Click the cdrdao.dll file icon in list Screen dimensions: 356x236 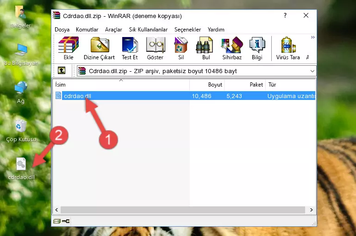click(x=58, y=95)
